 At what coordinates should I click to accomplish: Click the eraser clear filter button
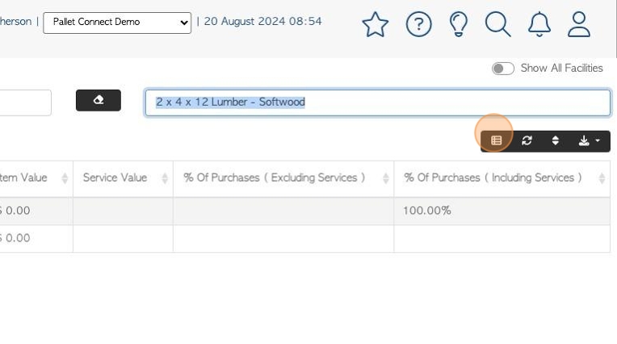click(x=99, y=100)
